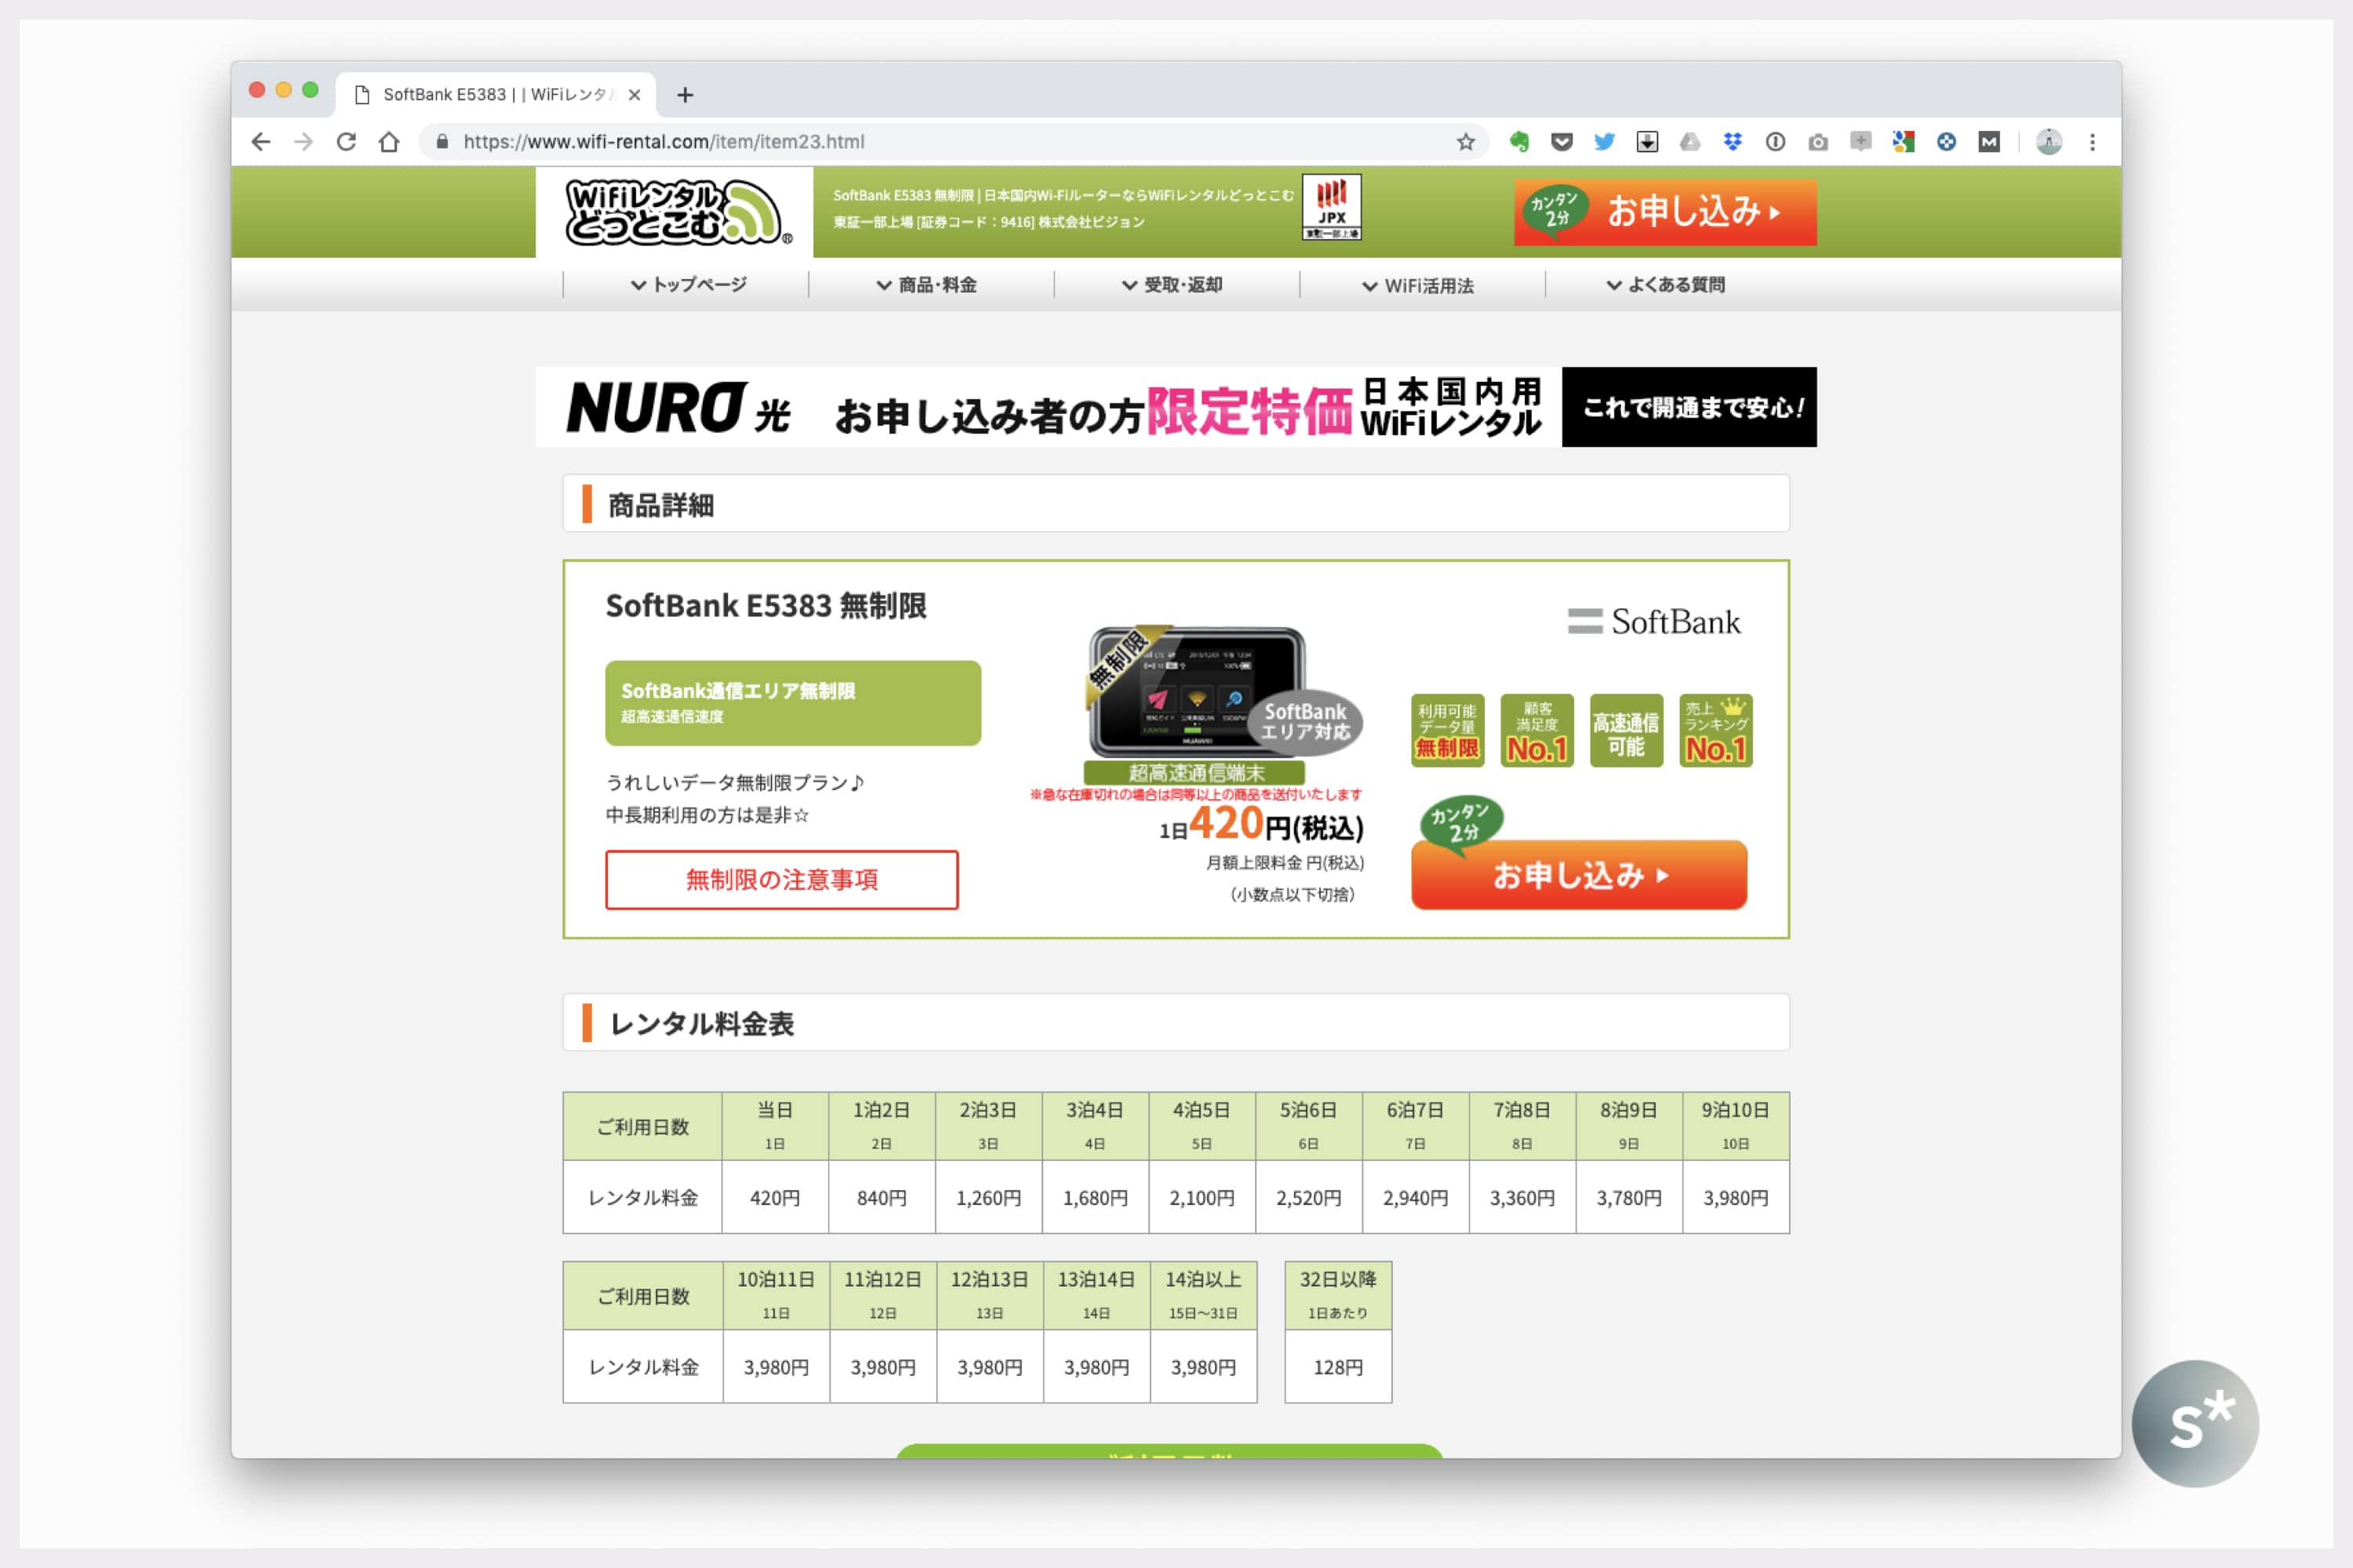Click the Evernote extension icon
2353x1568 pixels.
tap(1518, 142)
